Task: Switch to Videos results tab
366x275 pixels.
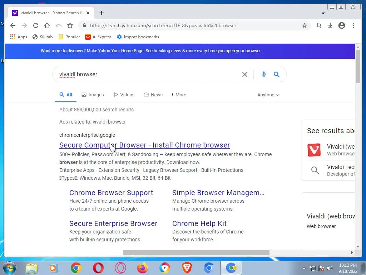Action: (x=124, y=95)
